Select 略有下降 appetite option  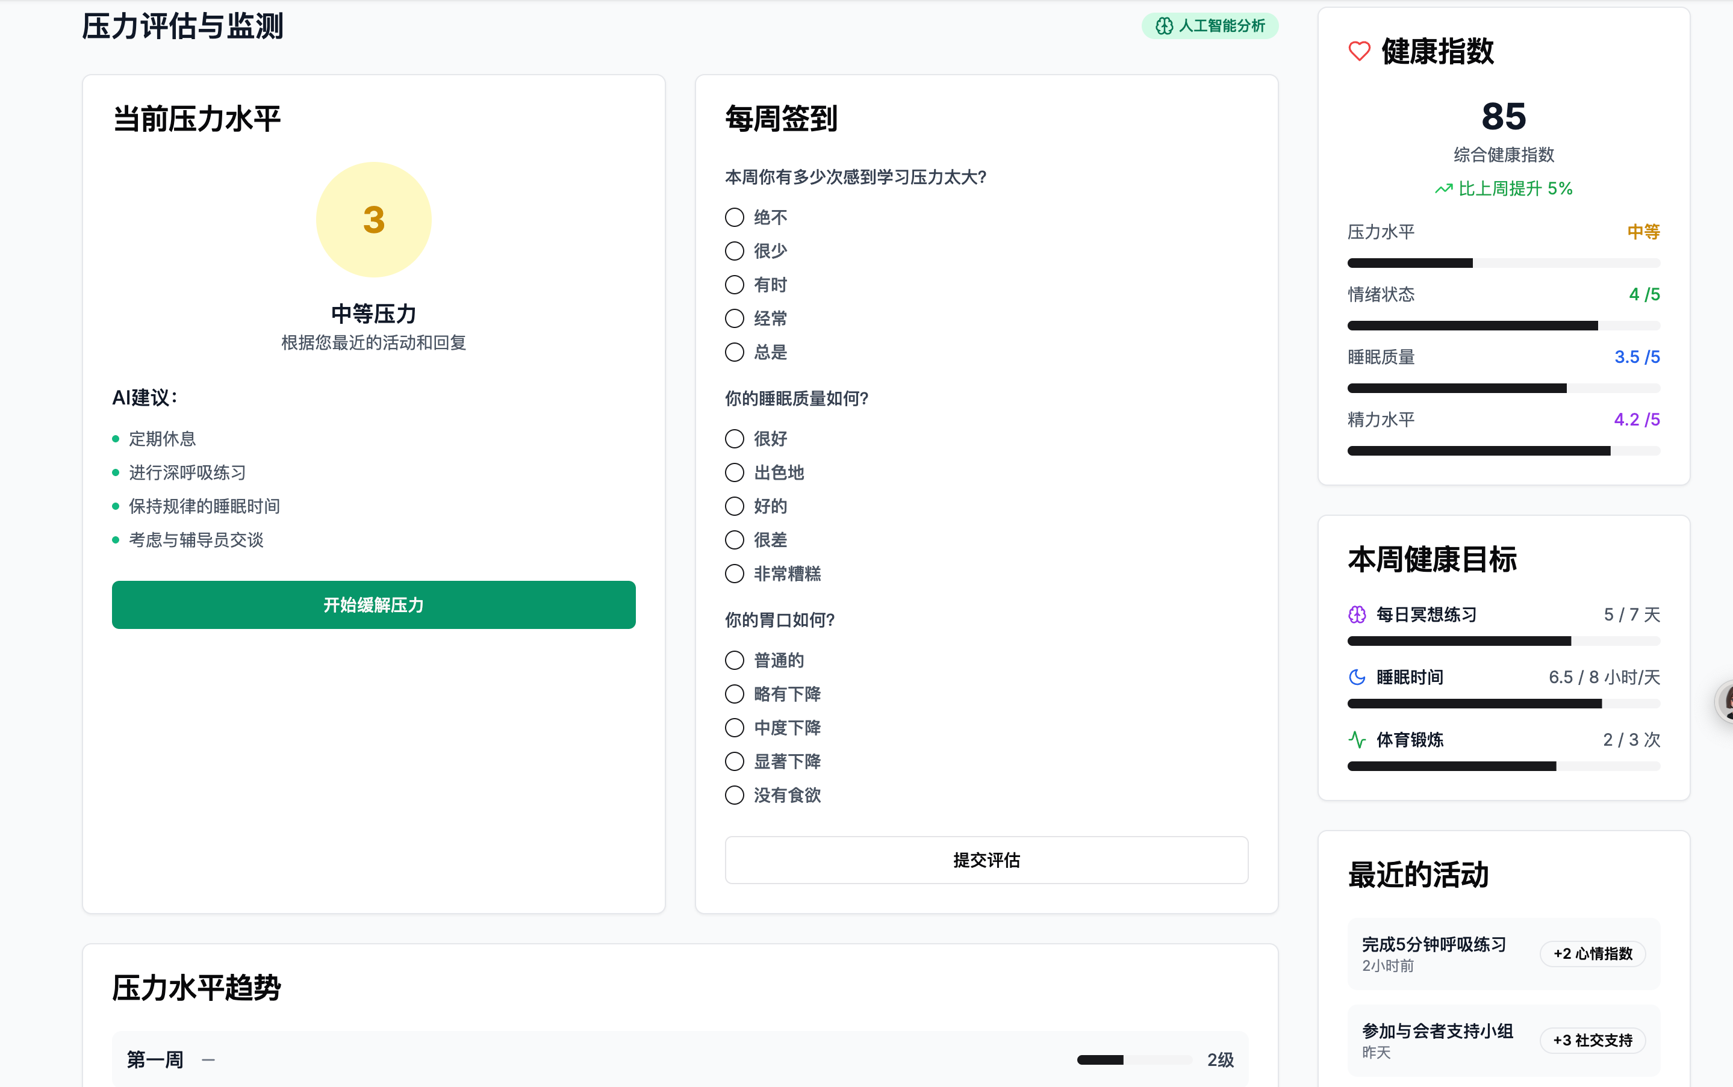coord(734,694)
